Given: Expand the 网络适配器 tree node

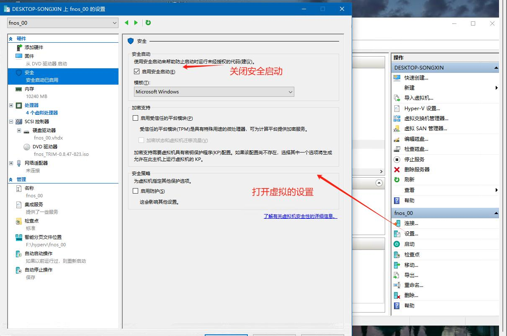Looking at the screenshot, I should click(x=11, y=163).
